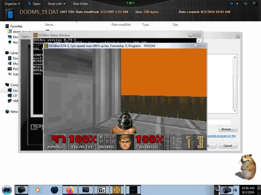Click scroll-down arrow in Open With list
The height and width of the screenshot is (195, 261).
point(235,111)
